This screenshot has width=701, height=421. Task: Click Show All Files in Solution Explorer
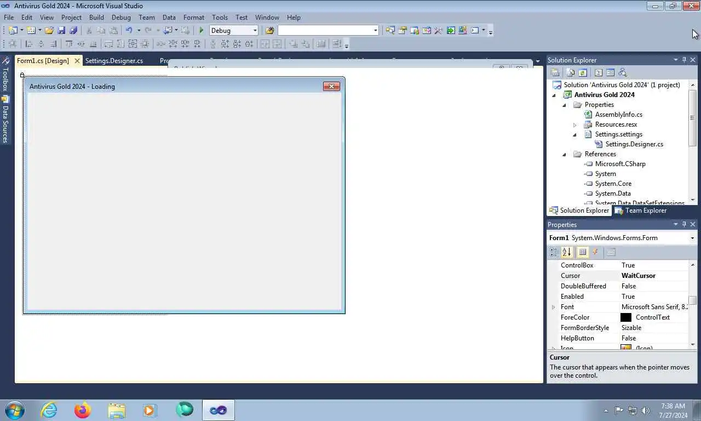[571, 72]
